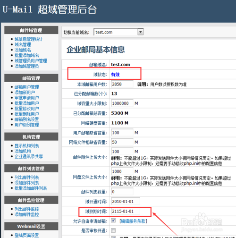236x238 pixels.
Task: Click the 本域邮箱用户数 input field
Action: (122, 84)
